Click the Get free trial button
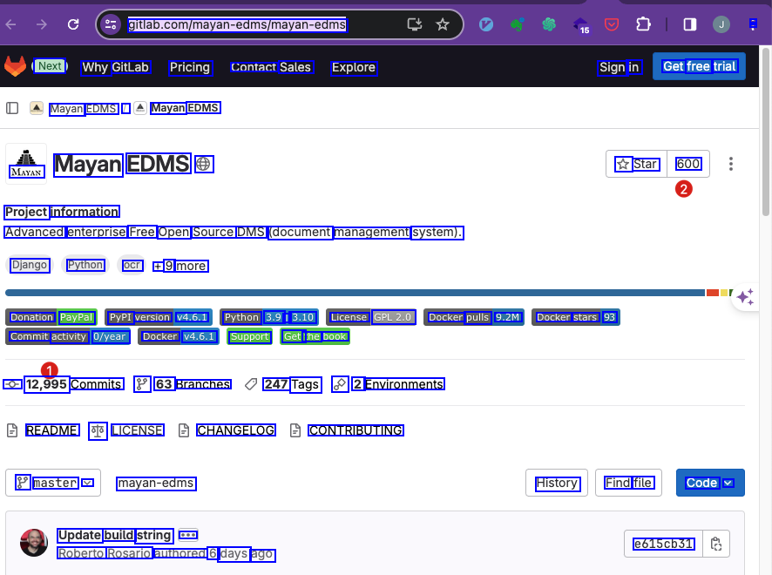Image resolution: width=772 pixels, height=575 pixels. (x=699, y=66)
